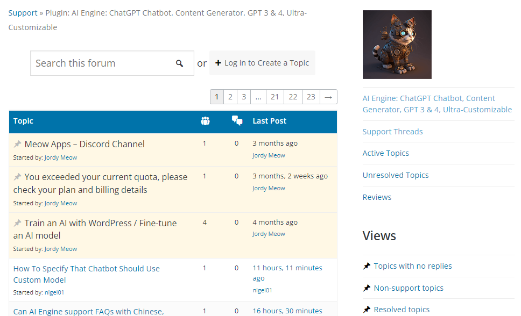Click the 11 hours, 11 minutes ago link
Screen dimensions: 521x316
click(287, 273)
